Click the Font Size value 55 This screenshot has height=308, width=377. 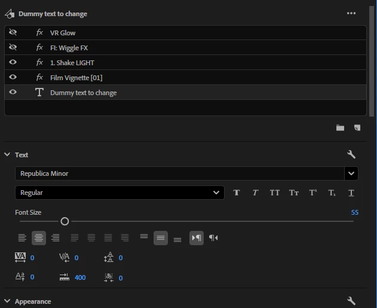[355, 212]
